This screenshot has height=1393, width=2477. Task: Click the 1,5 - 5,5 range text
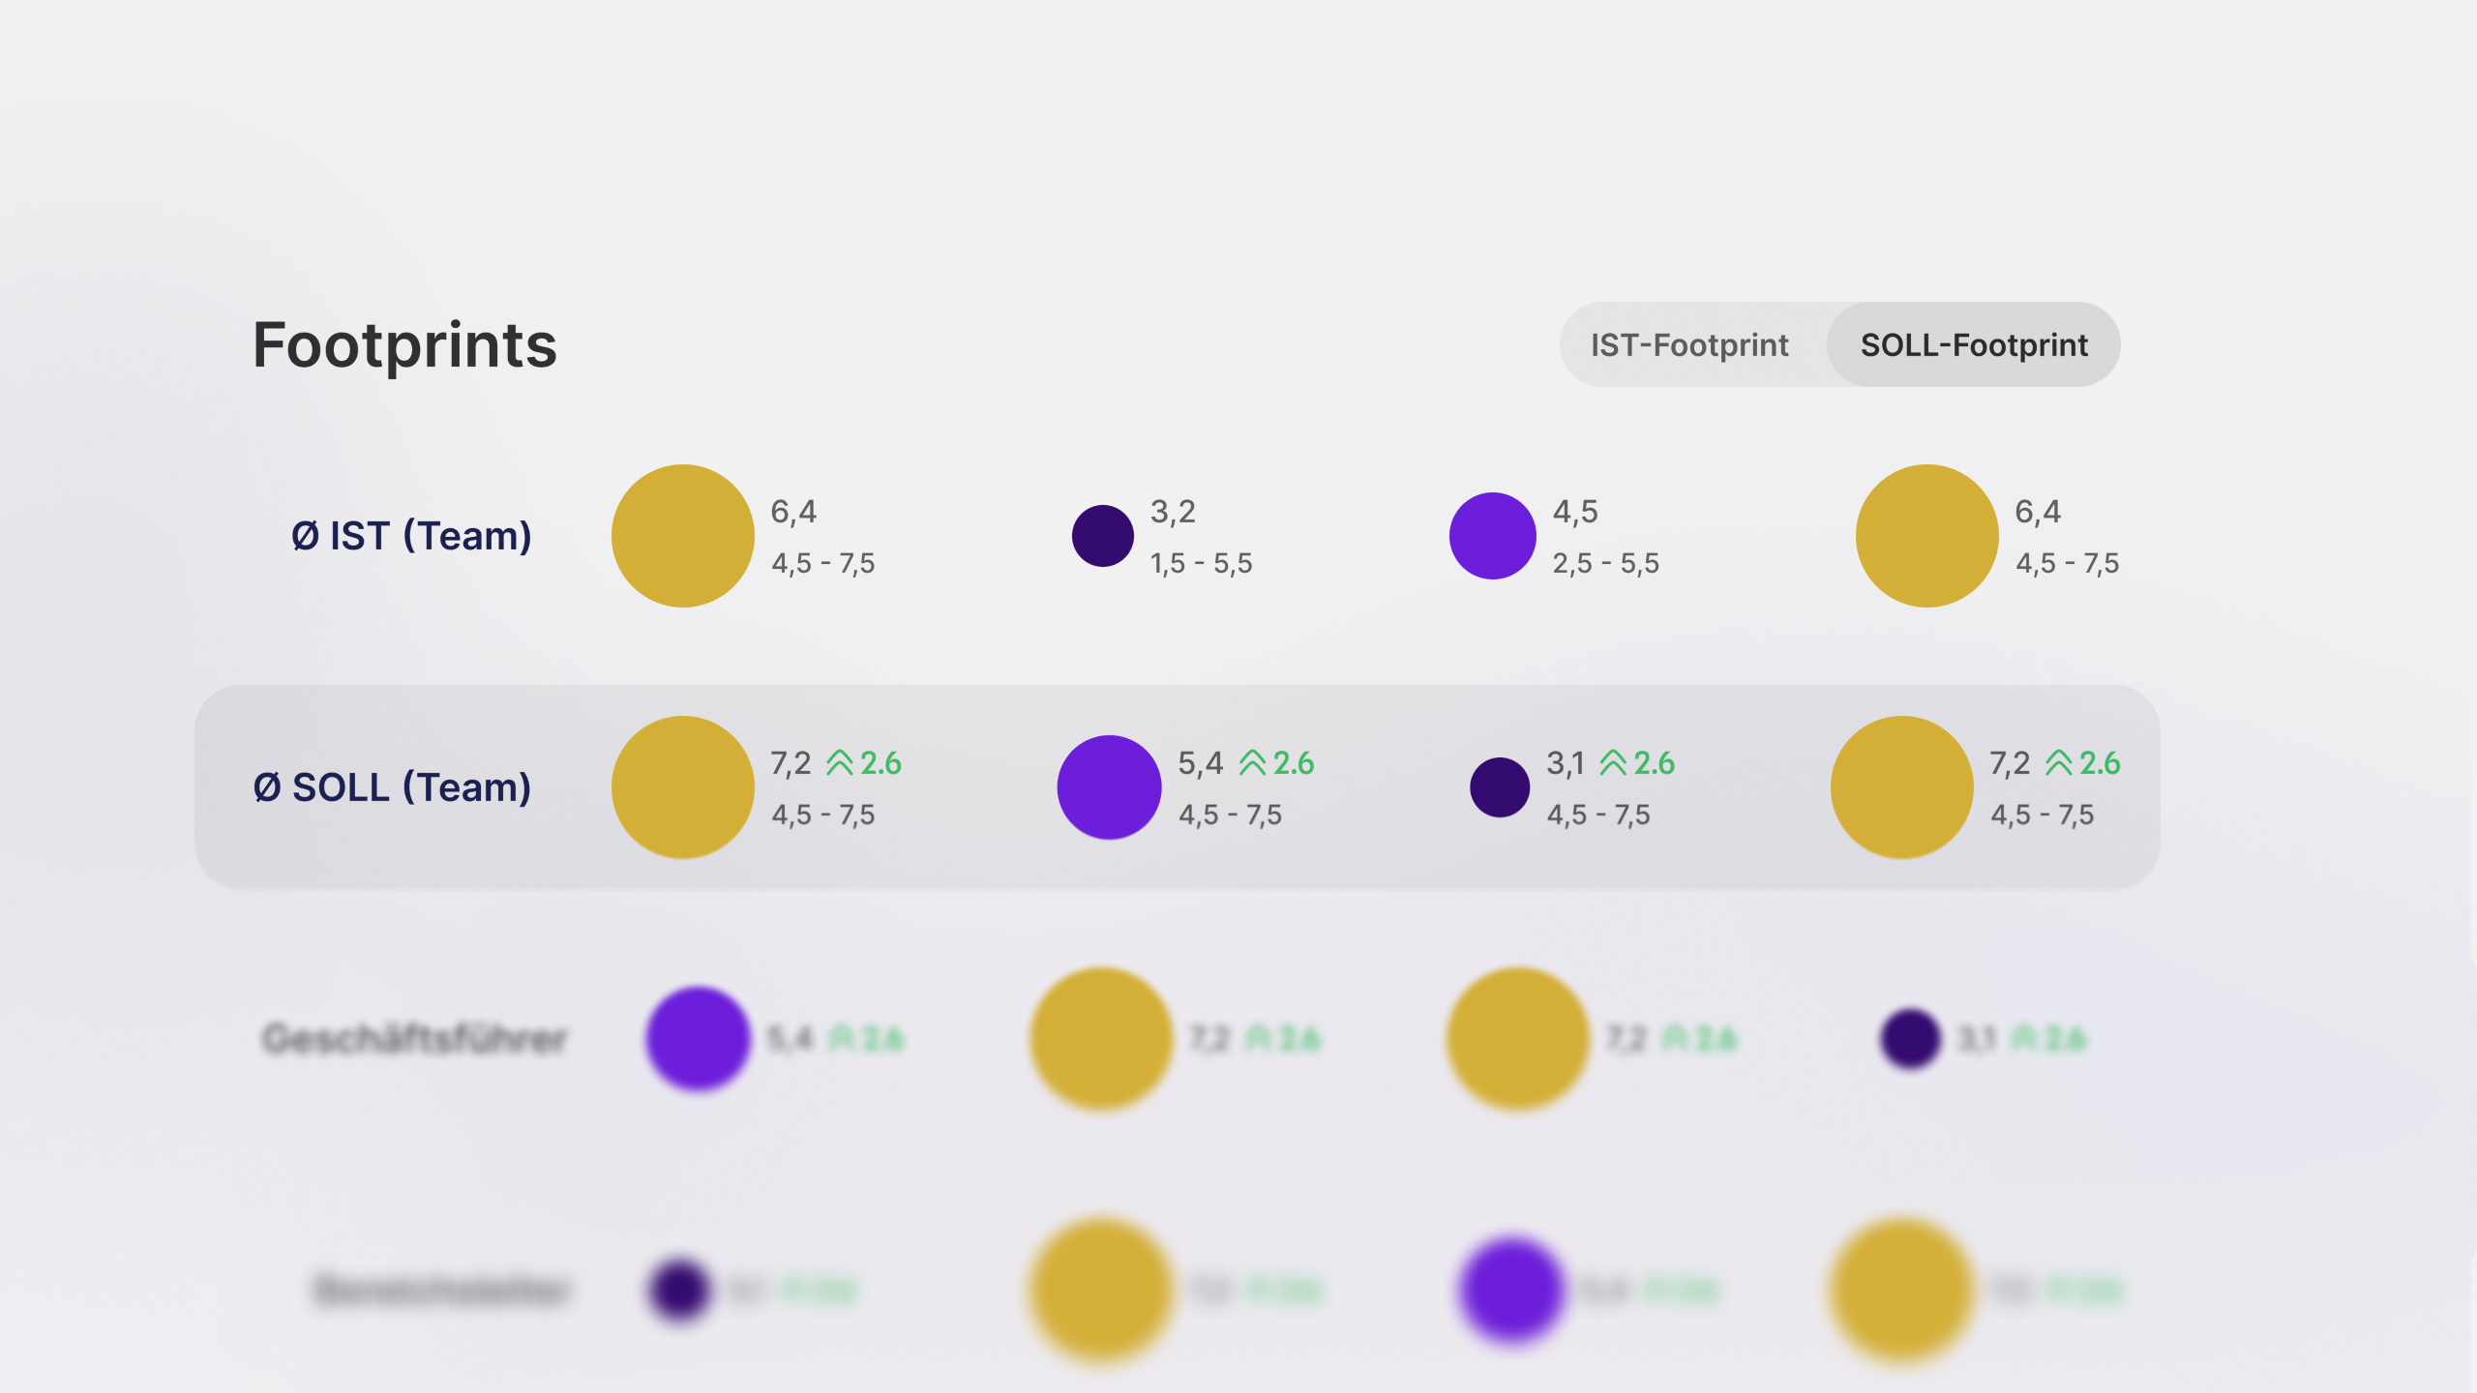[1201, 563]
